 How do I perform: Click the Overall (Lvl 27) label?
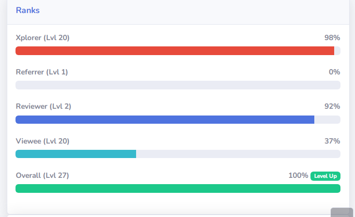(42, 175)
